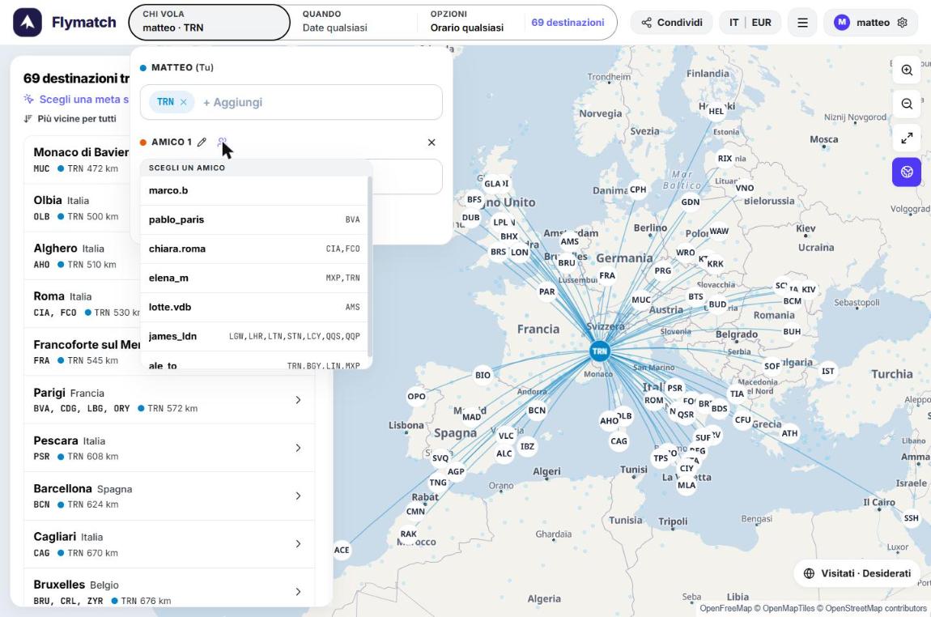Viewport: 931px width, 617px height.
Task: Select the CAG airport marker
Action: pyautogui.click(x=619, y=440)
